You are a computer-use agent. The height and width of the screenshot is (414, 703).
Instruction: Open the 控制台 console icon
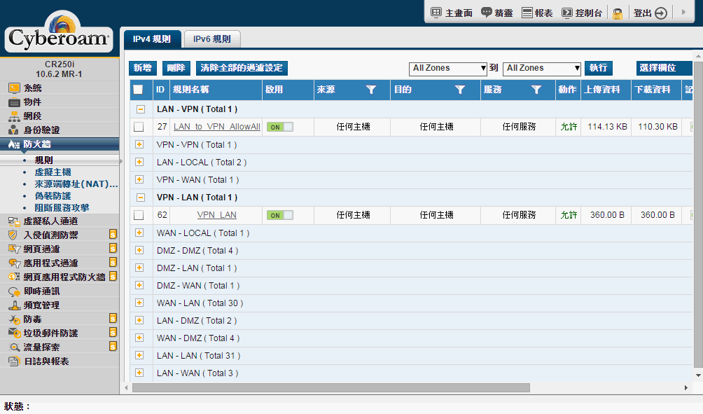tap(566, 13)
